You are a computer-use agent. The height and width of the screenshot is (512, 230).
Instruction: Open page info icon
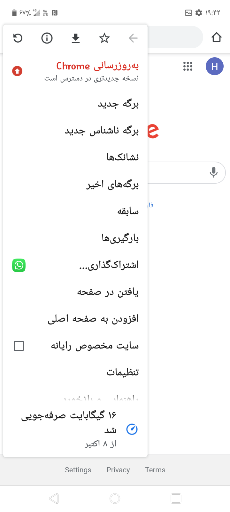click(47, 38)
